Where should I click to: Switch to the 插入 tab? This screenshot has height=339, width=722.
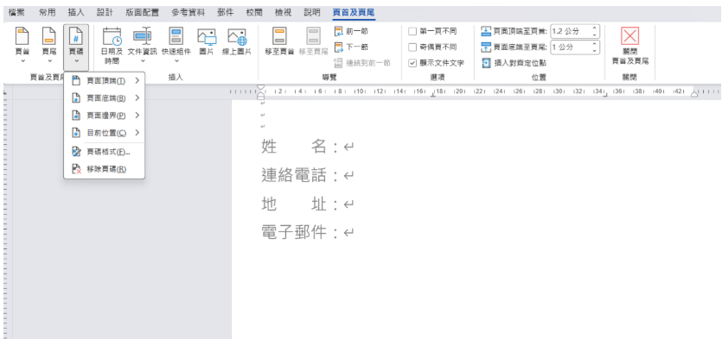click(x=76, y=13)
